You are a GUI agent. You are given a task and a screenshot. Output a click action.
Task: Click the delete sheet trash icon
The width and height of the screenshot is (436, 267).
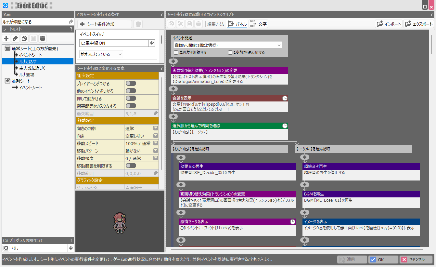(43, 39)
